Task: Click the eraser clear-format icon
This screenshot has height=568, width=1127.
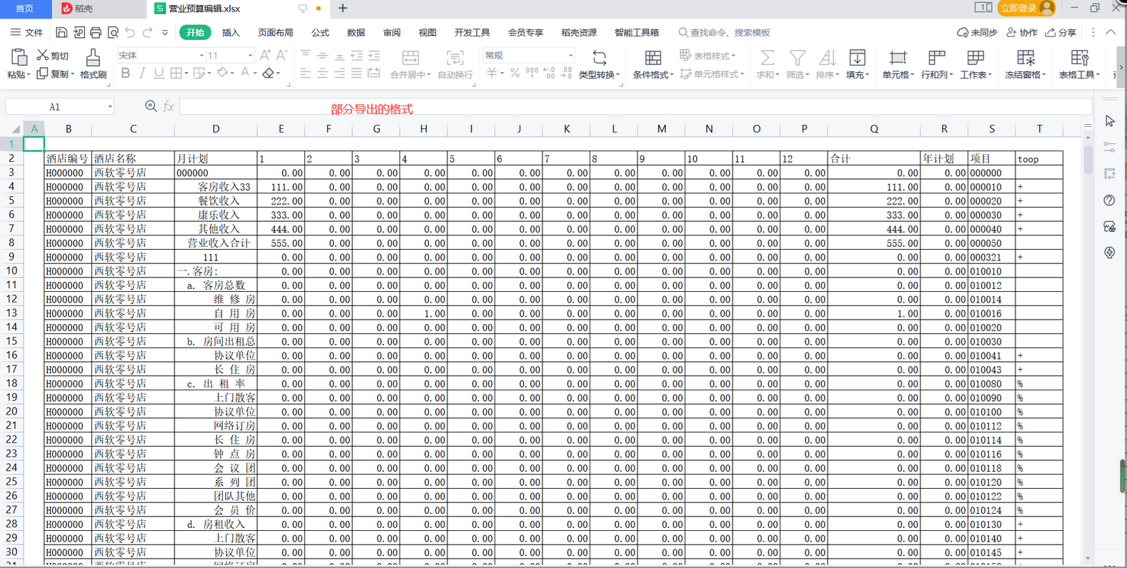Action: tap(268, 73)
